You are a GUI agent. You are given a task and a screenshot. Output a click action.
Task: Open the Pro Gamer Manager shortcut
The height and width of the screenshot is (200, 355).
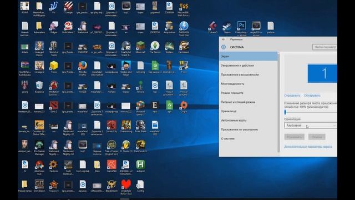(x=39, y=147)
